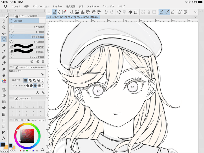Select the Pen tool in toolbar
The height and width of the screenshot is (153, 204).
pos(4,57)
